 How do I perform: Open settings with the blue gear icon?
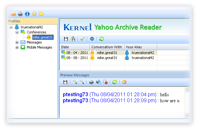[x=92, y=39]
